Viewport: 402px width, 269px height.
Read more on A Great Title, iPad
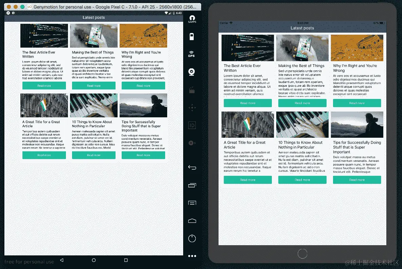[x=248, y=180]
